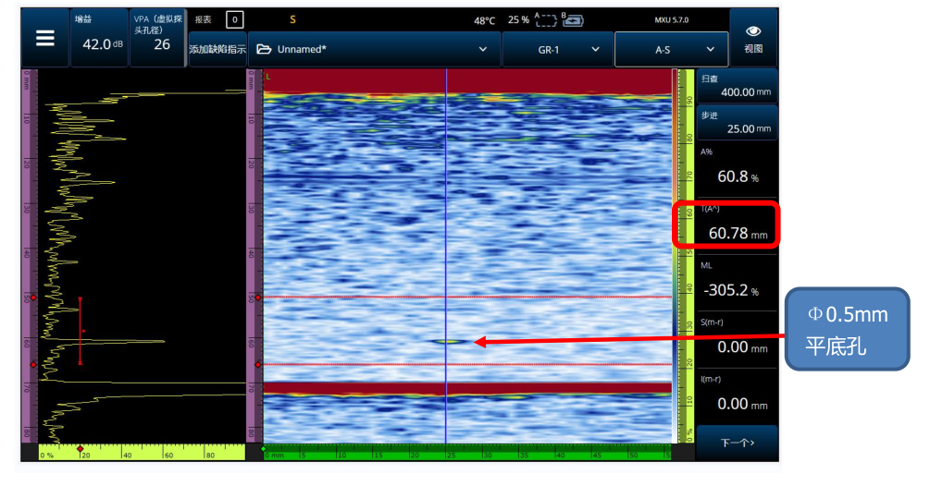Click battery A status icon
Viewport: 930px width, 486px height.
(546, 20)
